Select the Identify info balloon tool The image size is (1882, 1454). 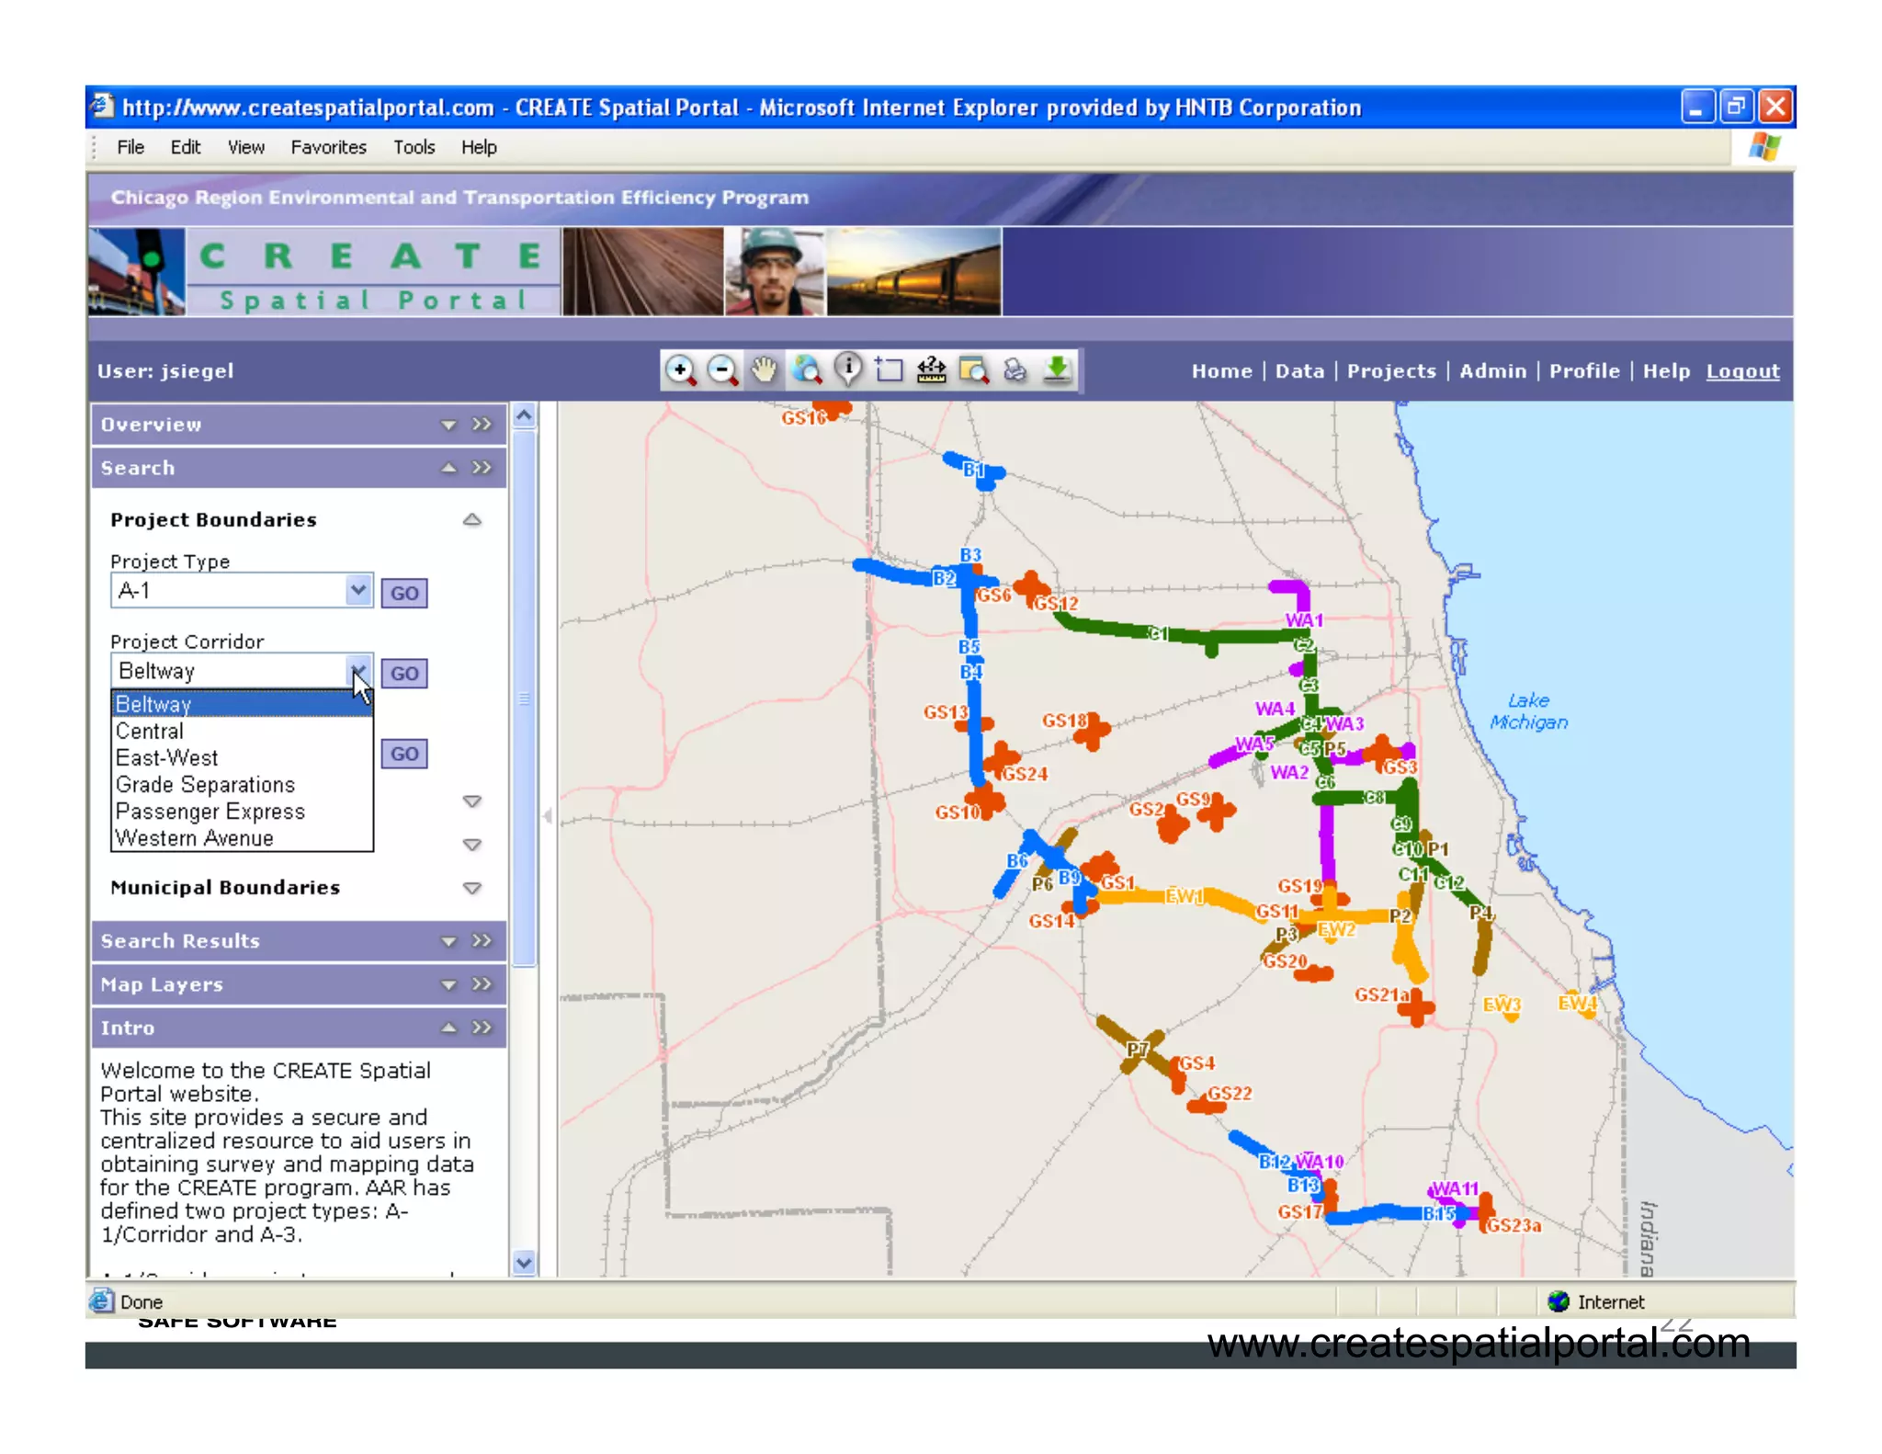849,370
